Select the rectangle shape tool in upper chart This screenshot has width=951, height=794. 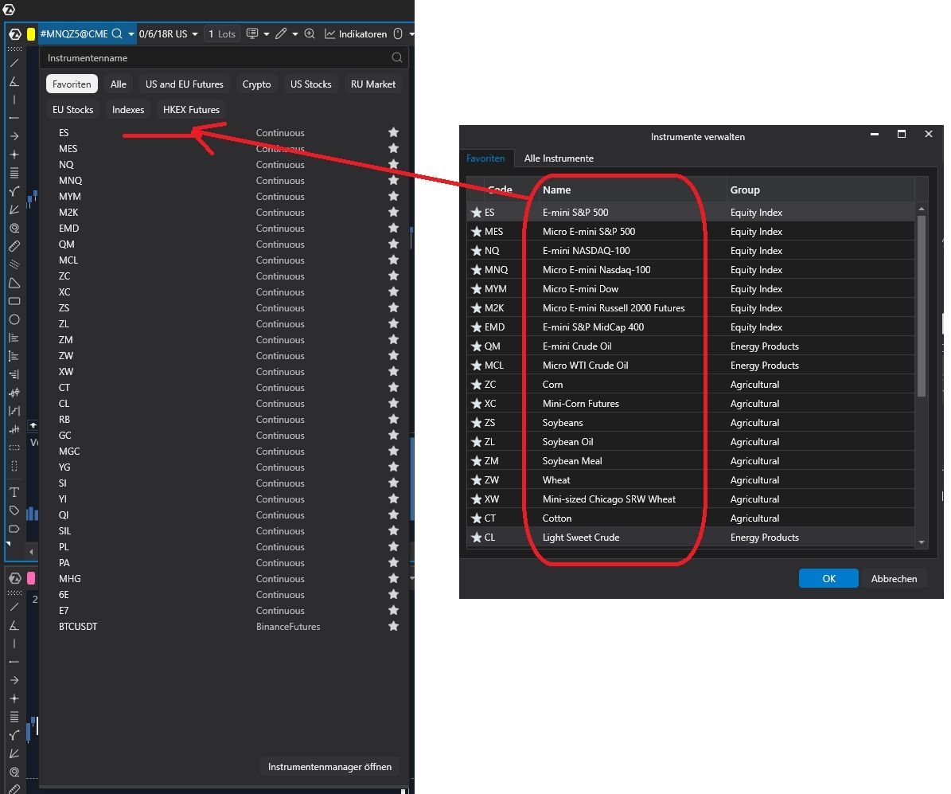pos(14,301)
